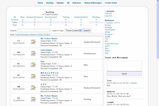Select the 'jwatson' message author name

111,91
